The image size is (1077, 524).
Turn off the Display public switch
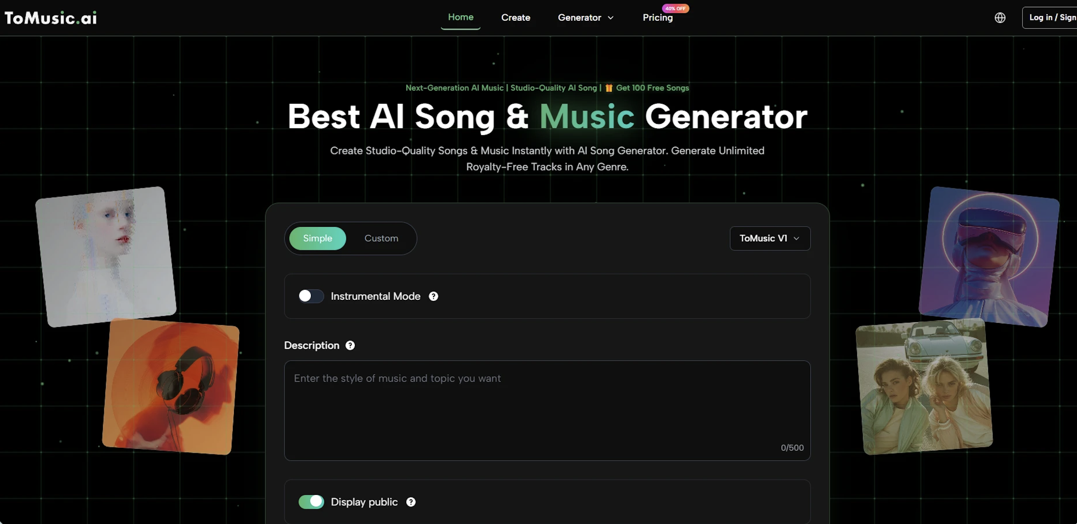(x=311, y=502)
